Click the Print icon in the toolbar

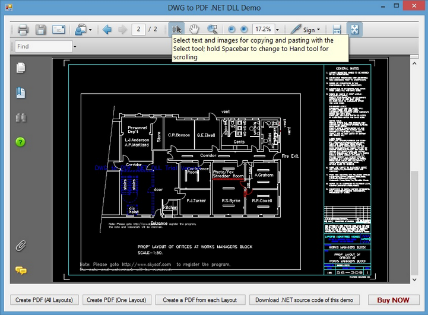(x=23, y=30)
